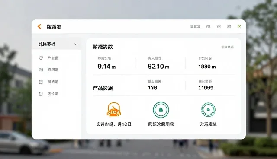Expand the sidebar section chevron dropdown
Viewport: 277px width, 159px height.
[x=76, y=44]
